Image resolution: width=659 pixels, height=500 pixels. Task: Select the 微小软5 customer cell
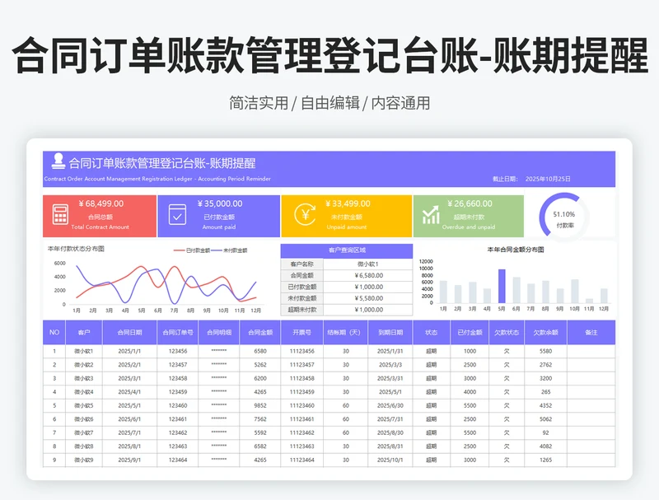(84, 406)
